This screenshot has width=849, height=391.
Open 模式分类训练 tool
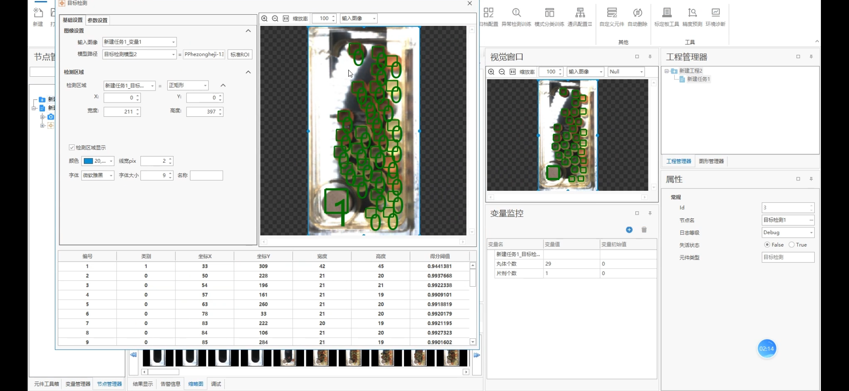549,17
